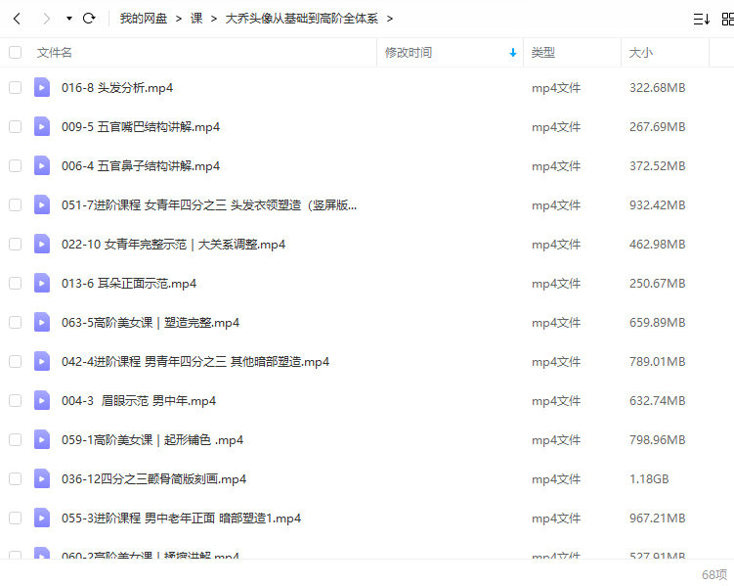
Task: Check the box for 009-5 五官嘴巴结构讲解.mp4
Action: (15, 127)
